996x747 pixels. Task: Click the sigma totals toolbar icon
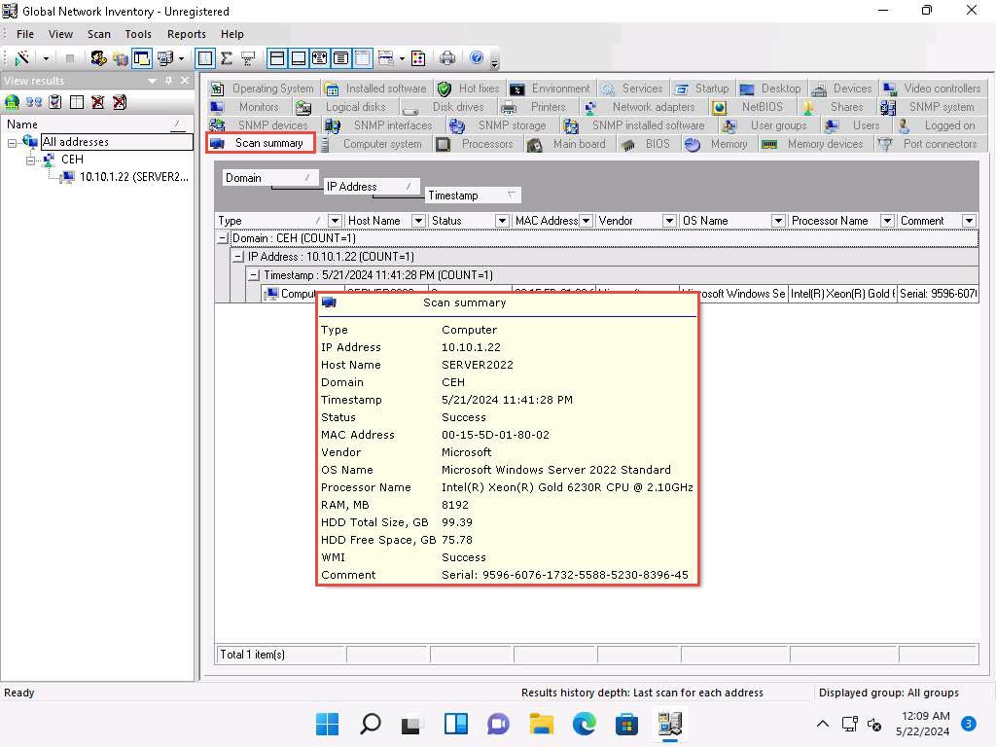(227, 58)
